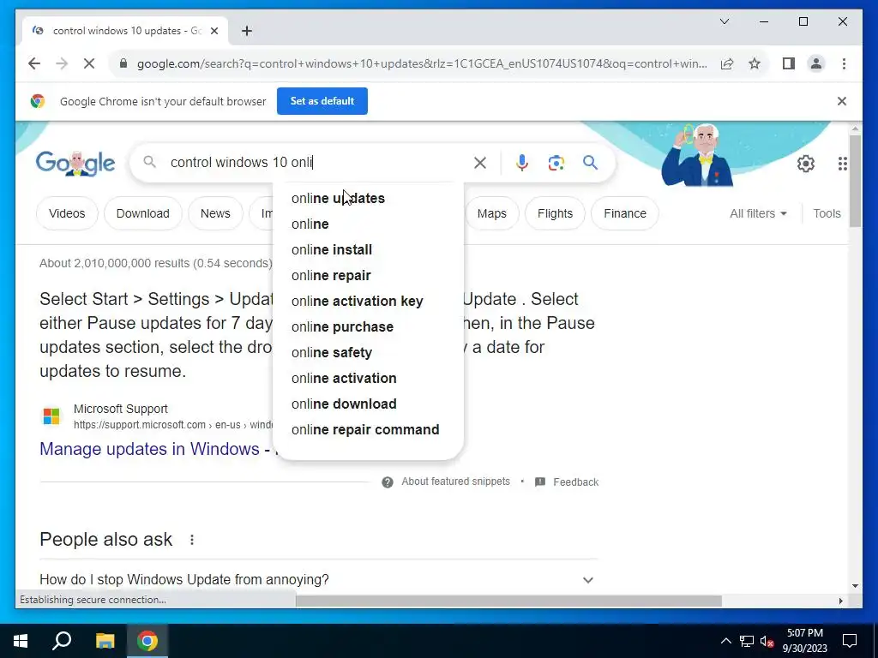Filter results by Videos
The image size is (878, 658).
click(67, 213)
